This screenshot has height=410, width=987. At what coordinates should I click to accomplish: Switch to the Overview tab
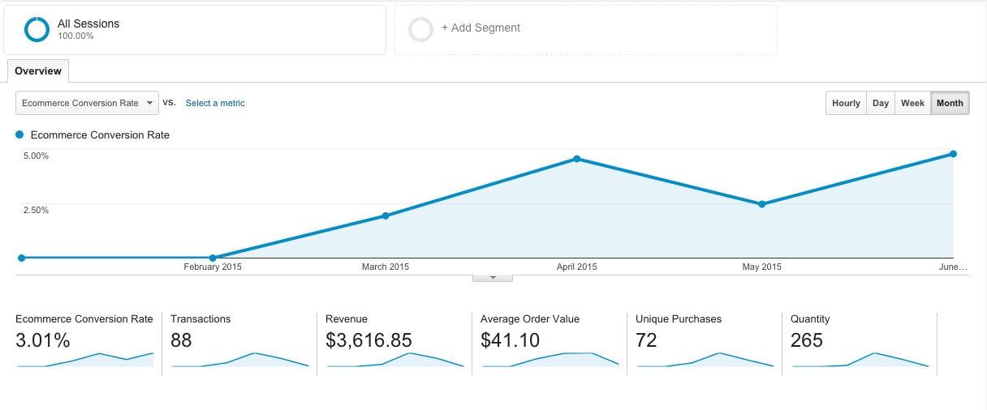click(x=38, y=71)
